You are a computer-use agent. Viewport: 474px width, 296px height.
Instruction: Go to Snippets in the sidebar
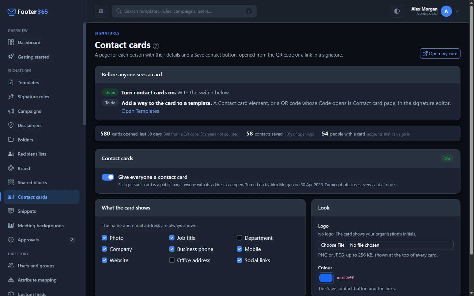pyautogui.click(x=41, y=211)
